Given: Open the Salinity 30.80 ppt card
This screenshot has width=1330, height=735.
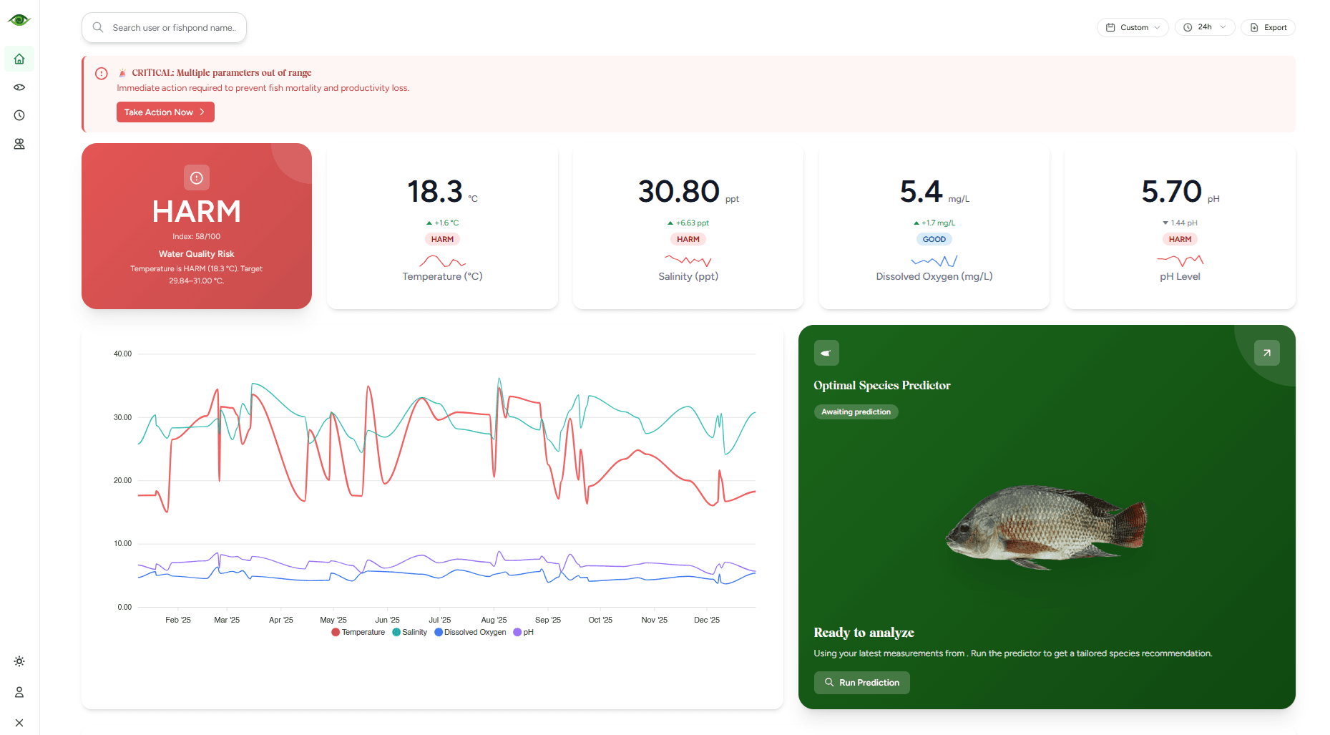Looking at the screenshot, I should click(688, 226).
